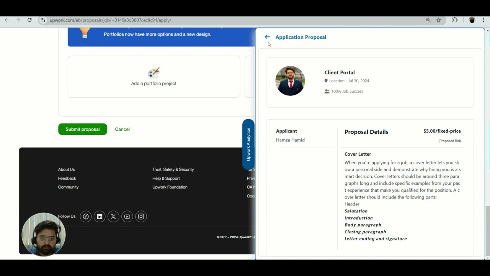
Task: Open the zoom magnifier icon in address bar
Action: click(x=428, y=20)
